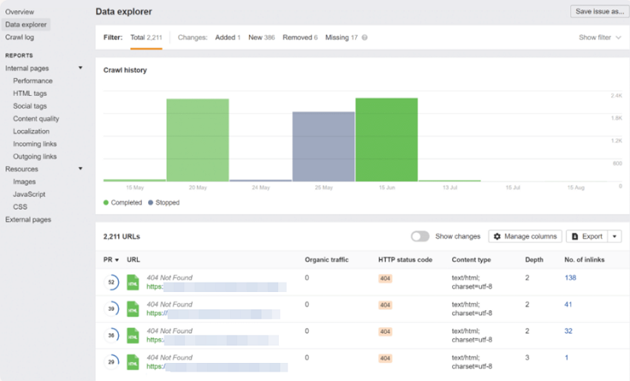Click the PR column sort arrow
Viewport: 630px width, 381px height.
(117, 259)
